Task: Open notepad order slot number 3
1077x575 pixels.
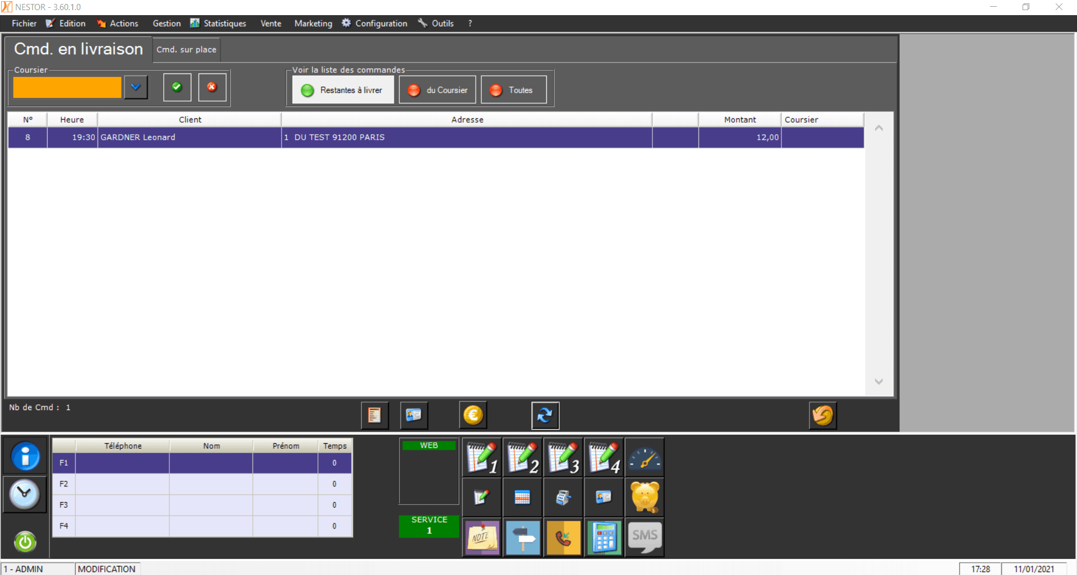Action: point(563,458)
